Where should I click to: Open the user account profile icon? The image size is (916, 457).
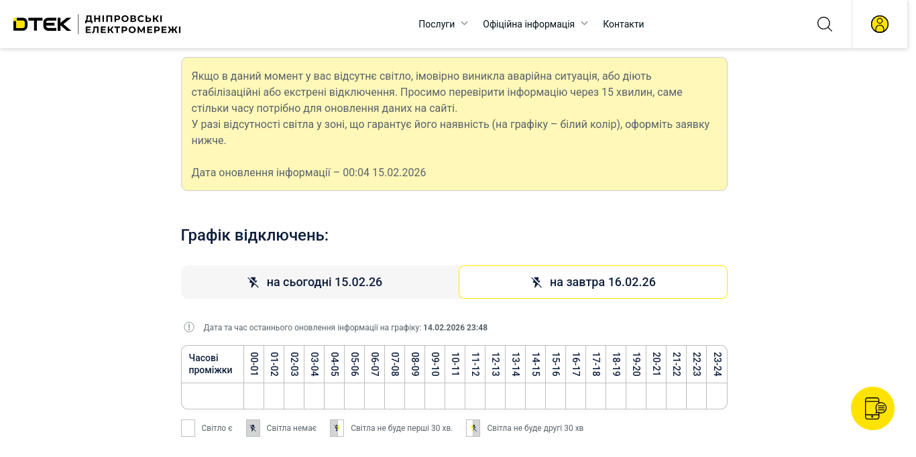click(879, 24)
